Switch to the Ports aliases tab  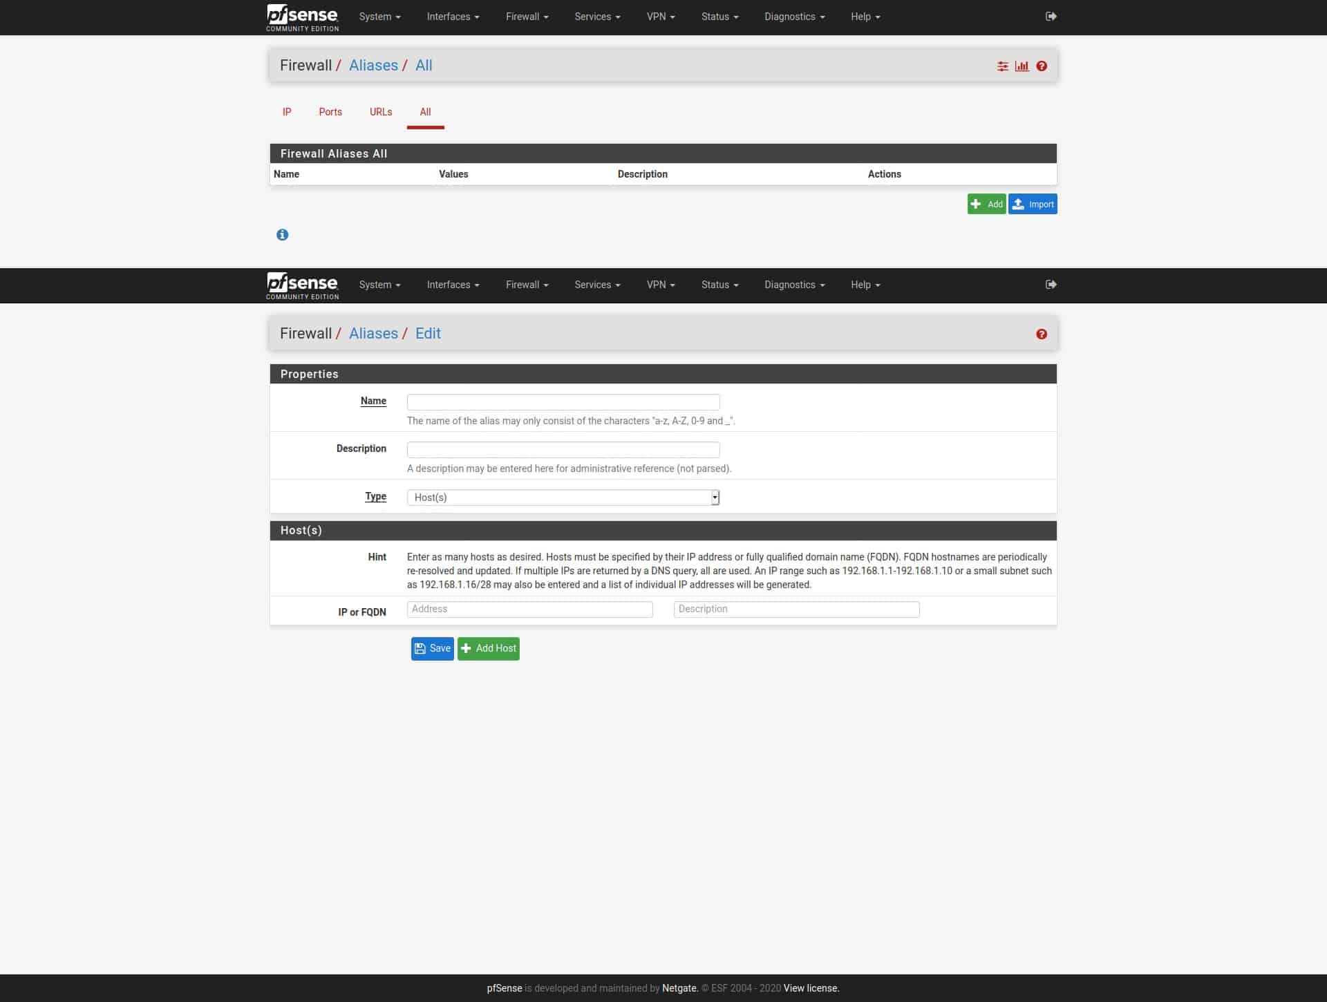[x=330, y=112]
